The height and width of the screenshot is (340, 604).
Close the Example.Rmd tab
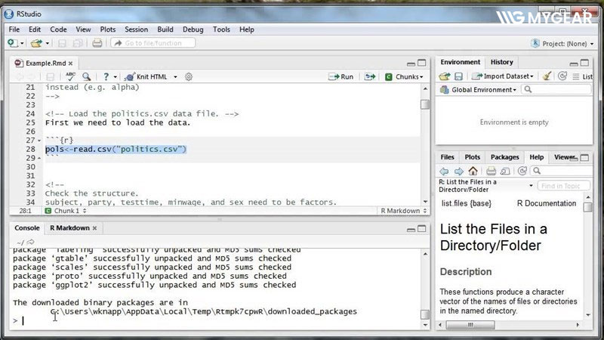pyautogui.click(x=71, y=63)
